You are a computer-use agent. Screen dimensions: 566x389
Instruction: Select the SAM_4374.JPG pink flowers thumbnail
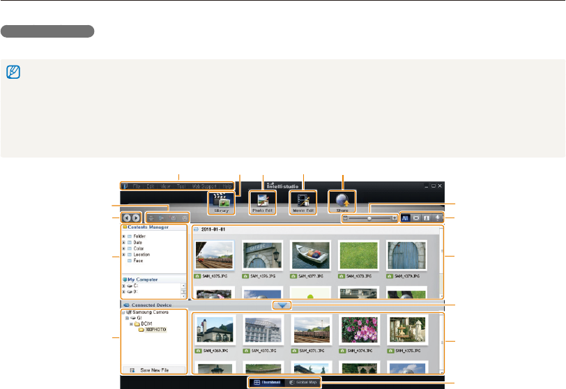[360, 330]
